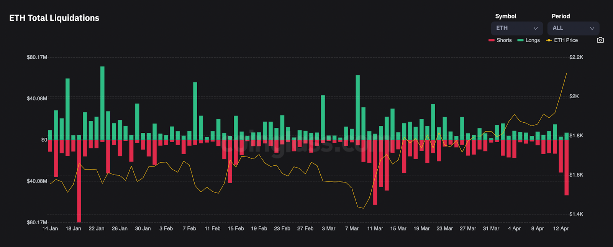This screenshot has width=613, height=247.
Task: Click the last red bar at 12 Apr
Action: (x=567, y=168)
